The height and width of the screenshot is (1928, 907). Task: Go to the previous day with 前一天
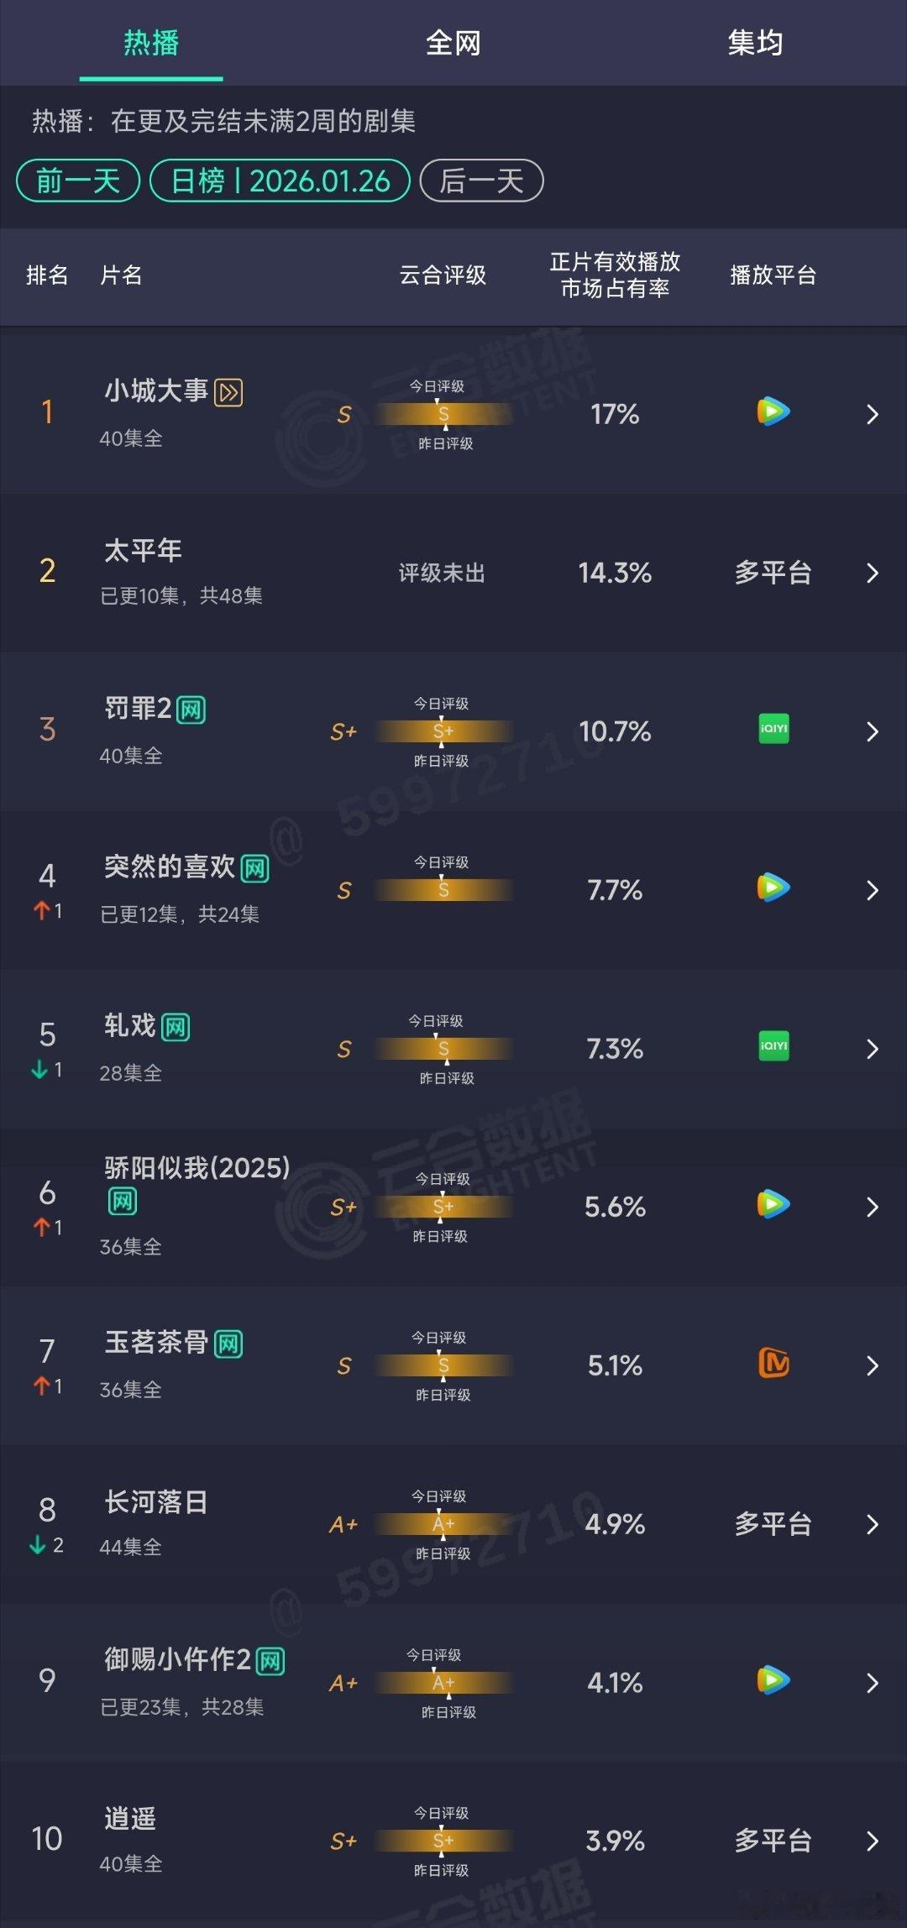(x=76, y=180)
